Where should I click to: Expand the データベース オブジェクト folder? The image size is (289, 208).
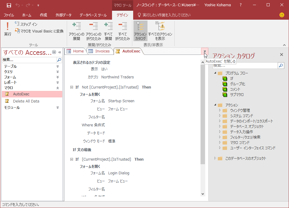220,126
